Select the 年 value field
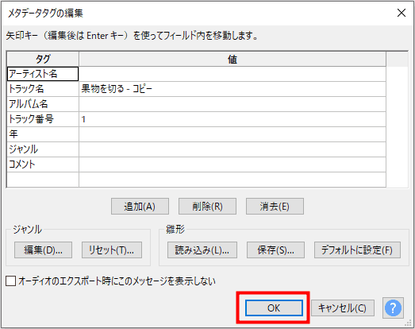The image size is (415, 329). (x=232, y=134)
